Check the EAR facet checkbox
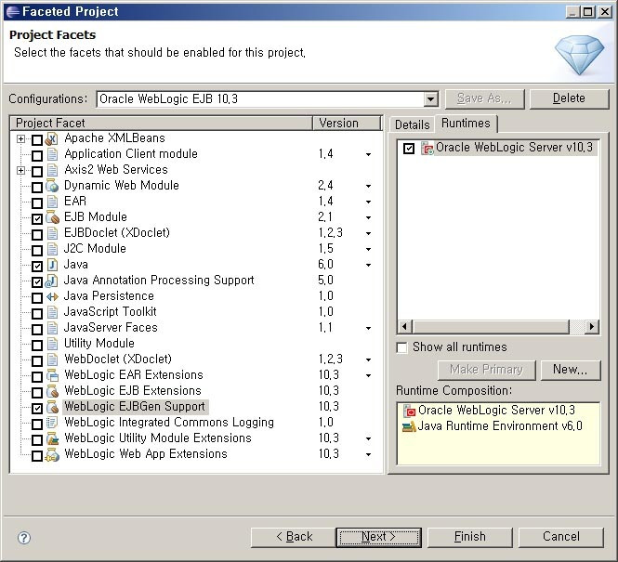This screenshot has width=618, height=562. coord(37,203)
